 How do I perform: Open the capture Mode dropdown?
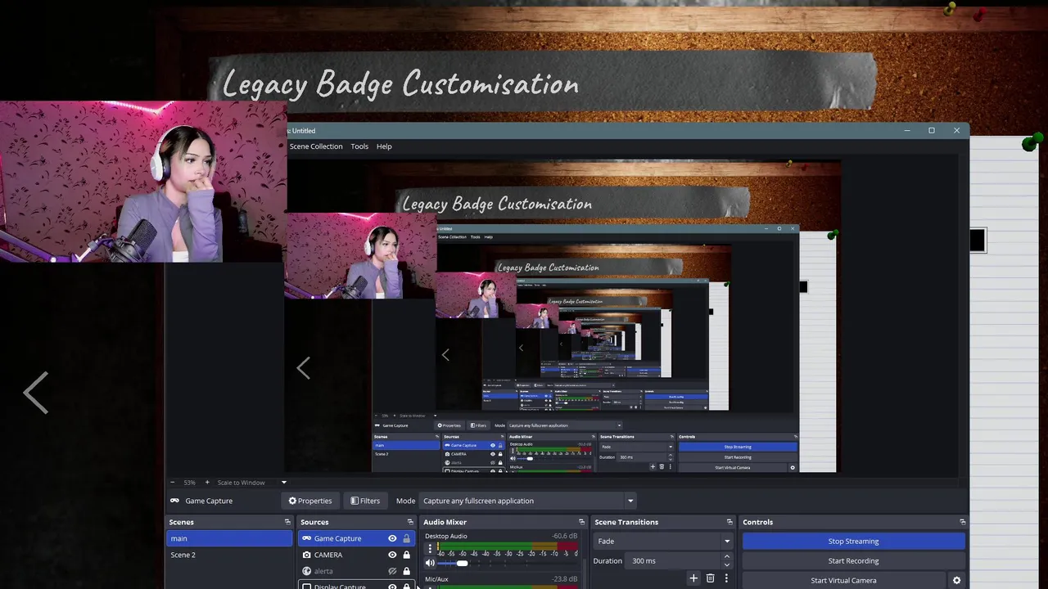pyautogui.click(x=528, y=501)
